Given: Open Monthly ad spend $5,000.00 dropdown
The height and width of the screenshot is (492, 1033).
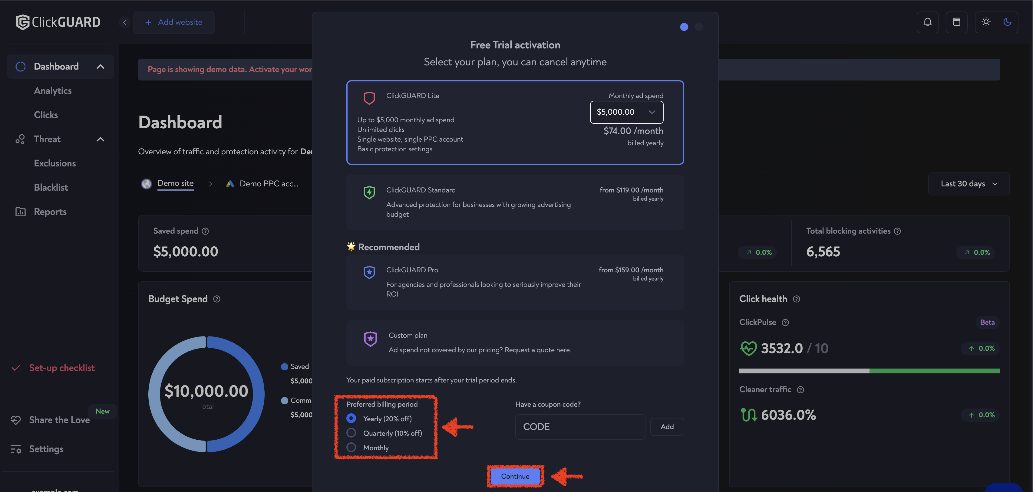Looking at the screenshot, I should point(626,112).
